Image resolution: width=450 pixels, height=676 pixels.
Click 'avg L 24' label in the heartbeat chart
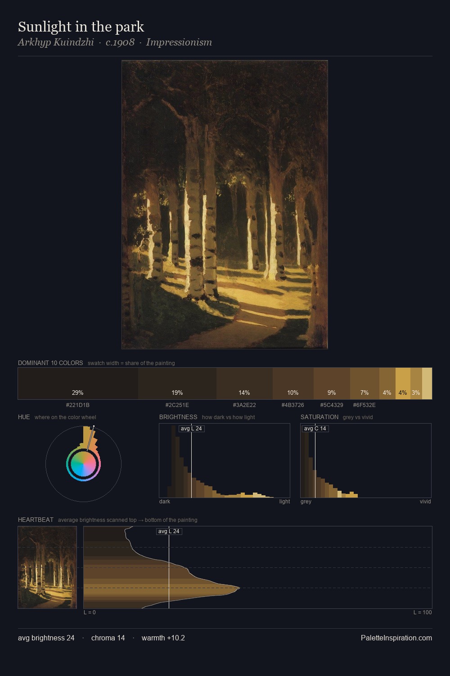coord(169,531)
